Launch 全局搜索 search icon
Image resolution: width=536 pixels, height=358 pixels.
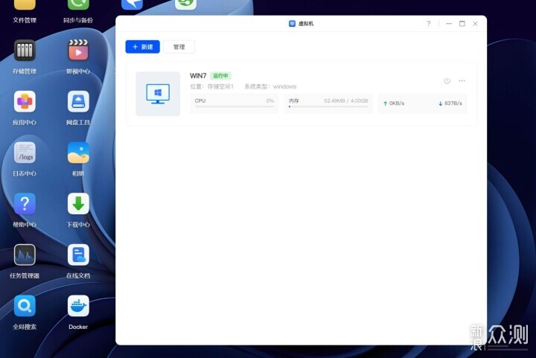tap(25, 306)
